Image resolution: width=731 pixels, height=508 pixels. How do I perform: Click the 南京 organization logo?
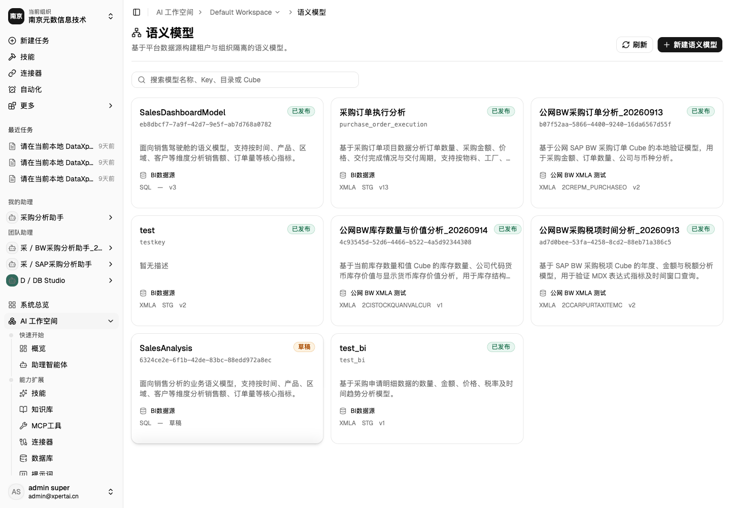pos(16,16)
